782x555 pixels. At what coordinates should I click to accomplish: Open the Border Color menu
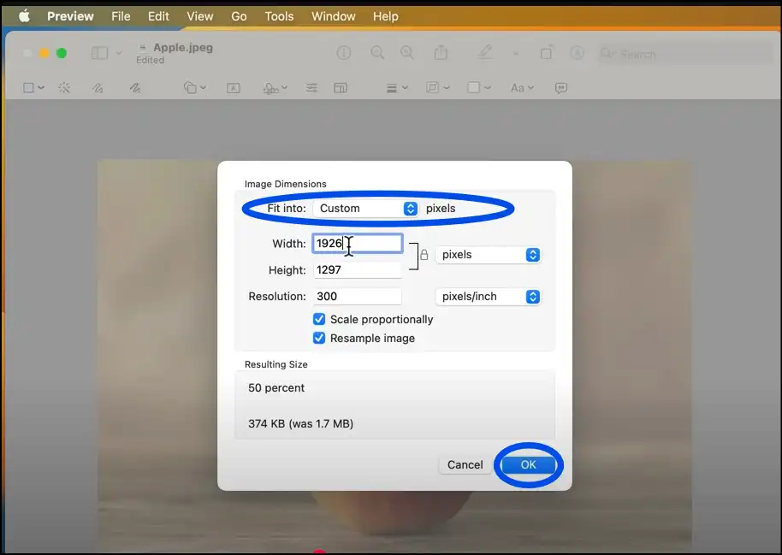438,88
